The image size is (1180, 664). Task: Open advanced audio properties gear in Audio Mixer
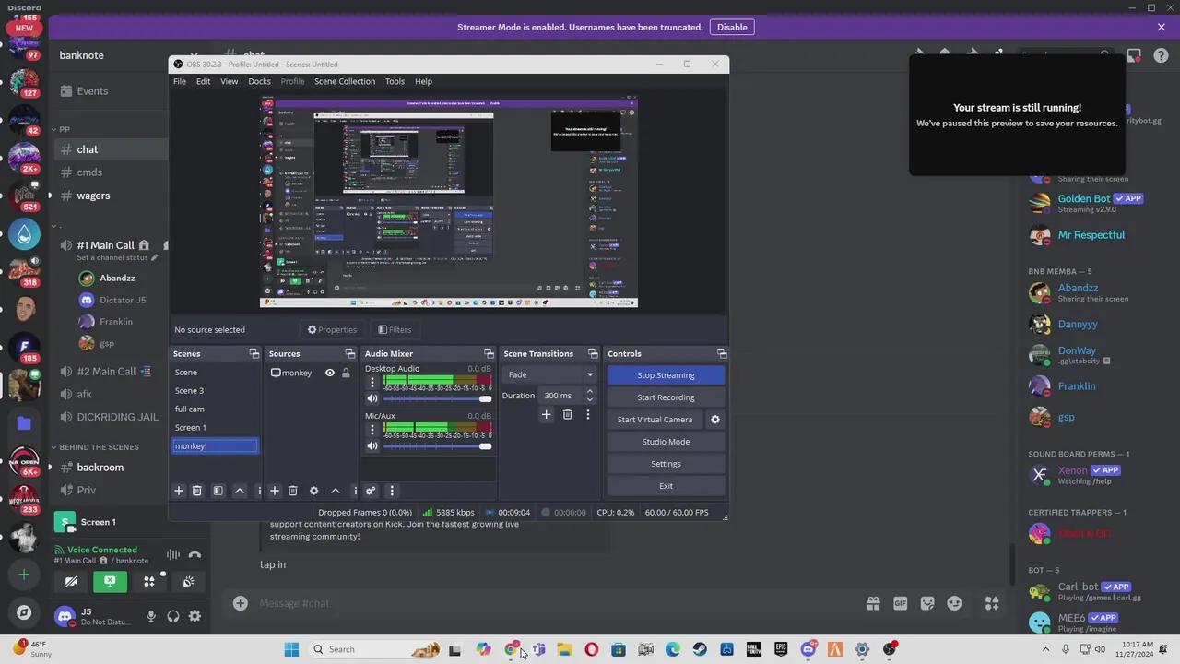(x=371, y=491)
